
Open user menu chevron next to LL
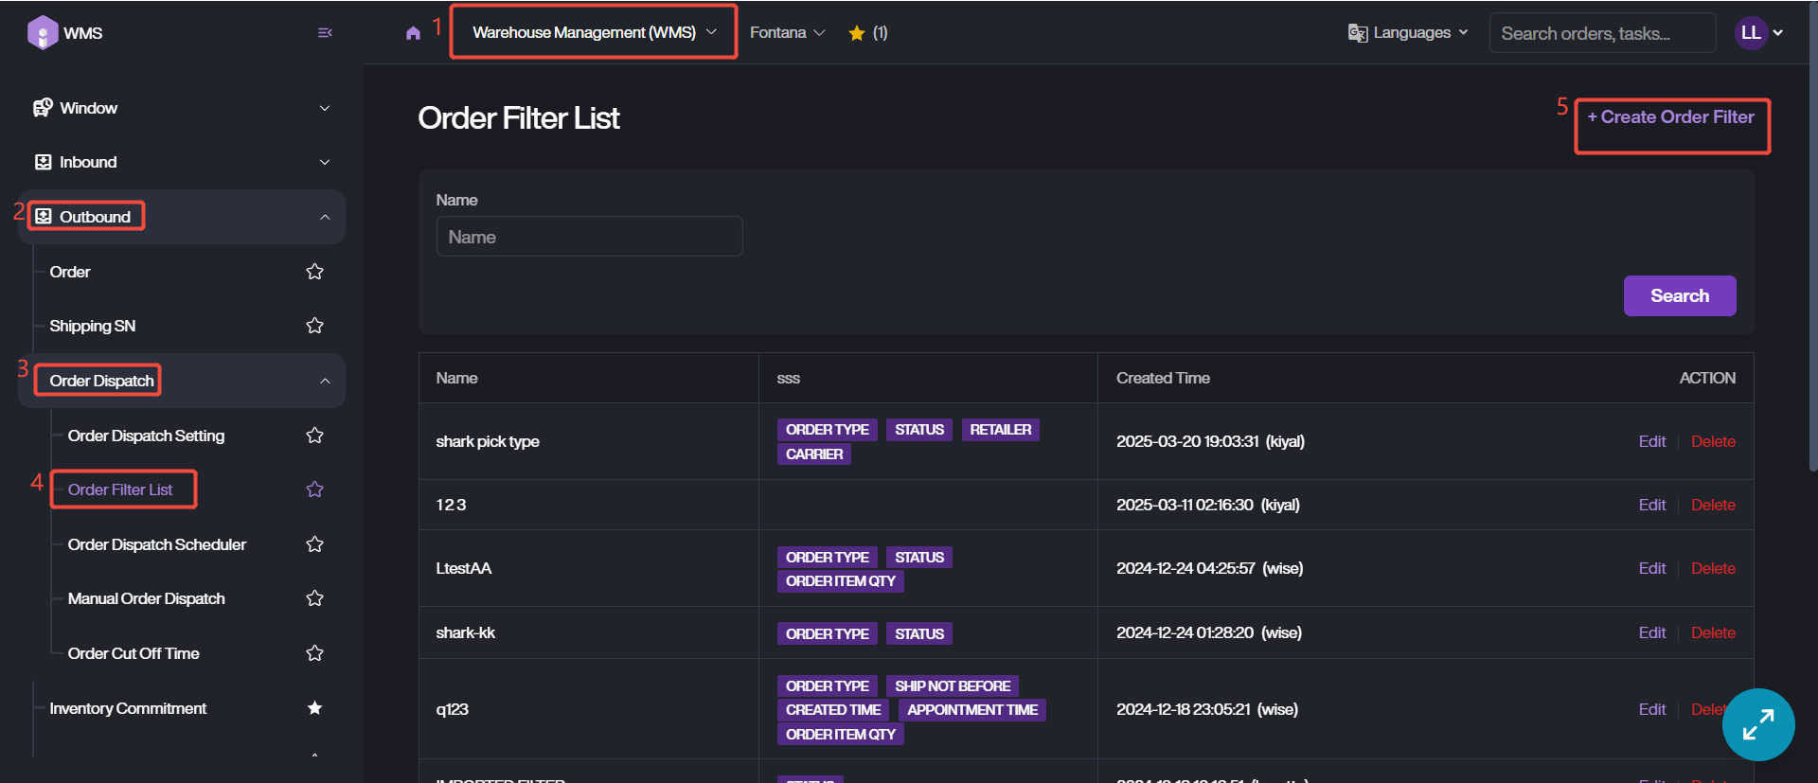tap(1778, 32)
